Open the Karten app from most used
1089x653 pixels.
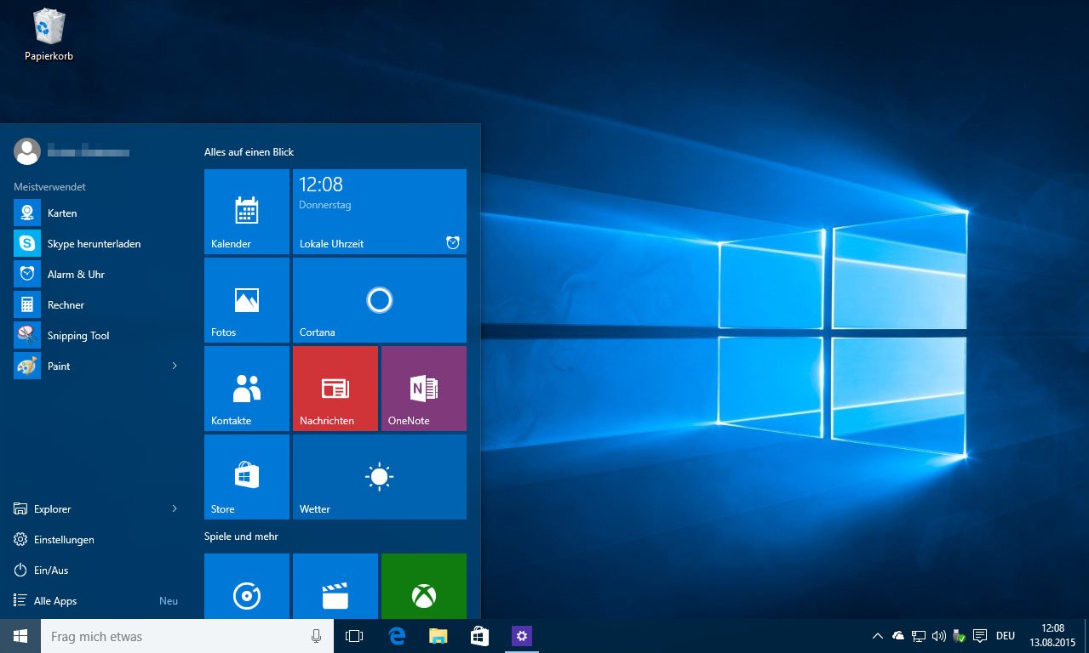pyautogui.click(x=95, y=213)
